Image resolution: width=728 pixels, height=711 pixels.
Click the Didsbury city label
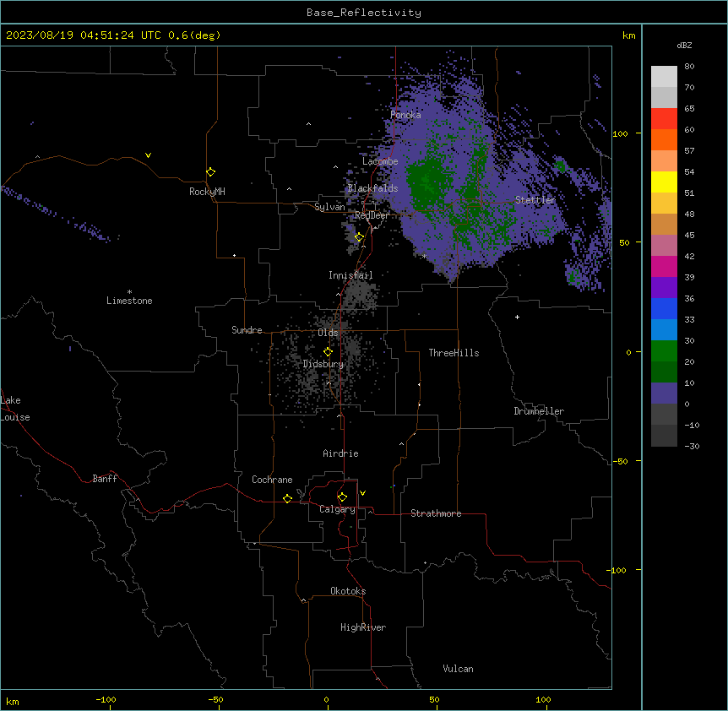click(x=323, y=364)
